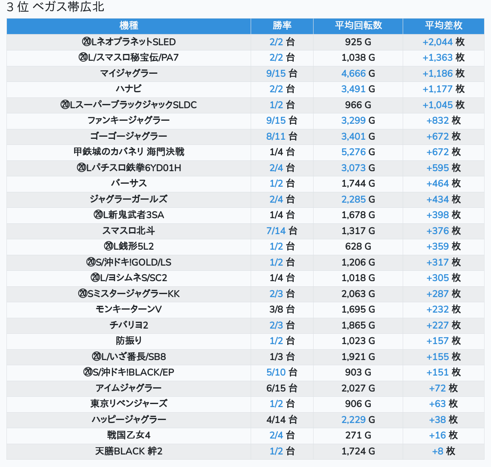Click the +8 difference for 天膳BLACK 絆2
491x467 pixels.
(438, 451)
